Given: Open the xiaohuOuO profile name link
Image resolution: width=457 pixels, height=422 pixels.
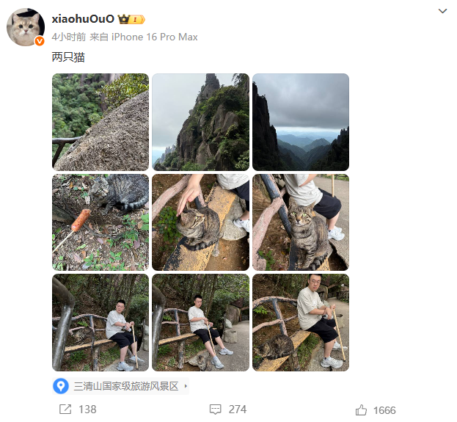Looking at the screenshot, I should tap(83, 19).
